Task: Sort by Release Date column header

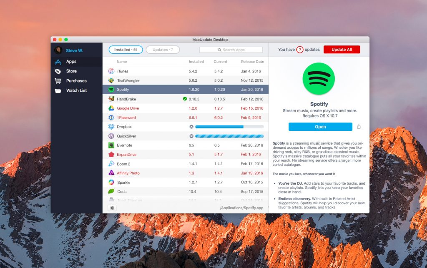Action: pyautogui.click(x=252, y=62)
